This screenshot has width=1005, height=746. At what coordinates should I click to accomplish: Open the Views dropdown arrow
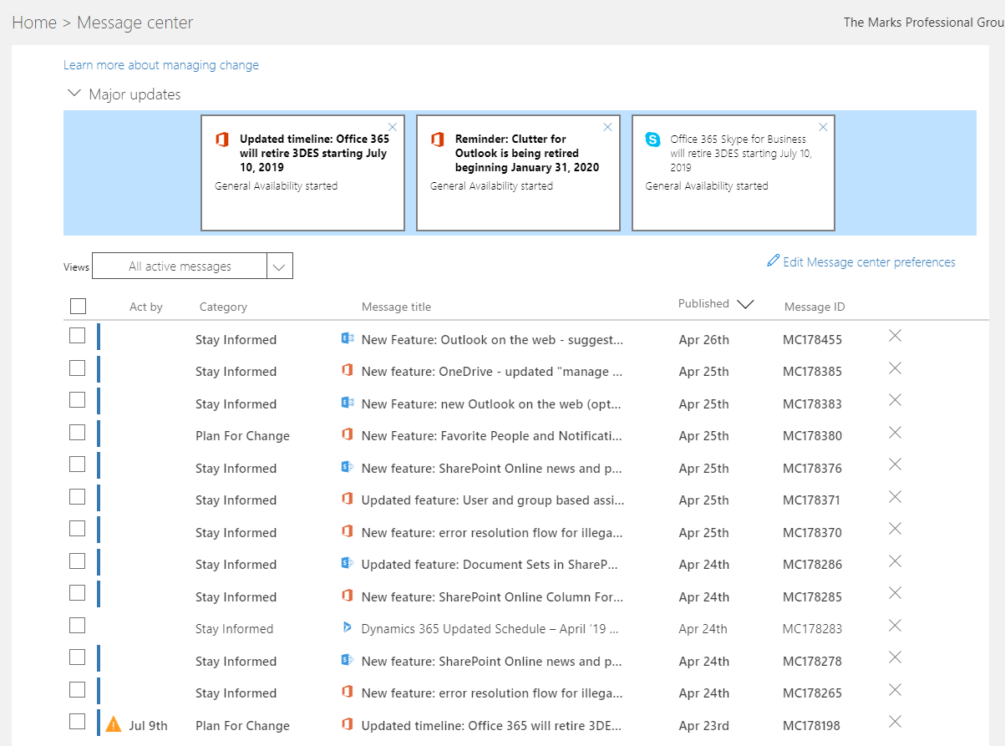tap(280, 266)
